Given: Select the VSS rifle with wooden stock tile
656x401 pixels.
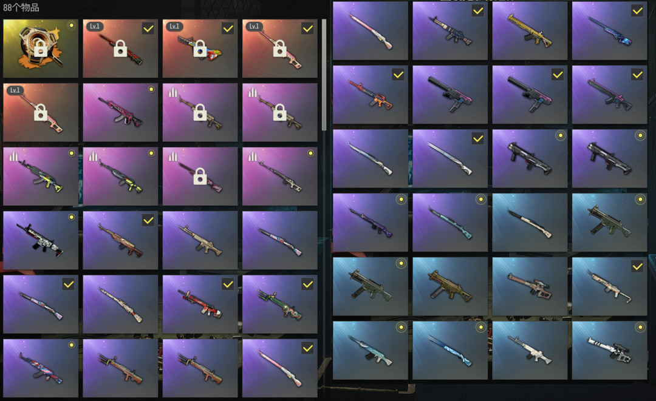Looking at the screenshot, I should pyautogui.click(x=530, y=286).
